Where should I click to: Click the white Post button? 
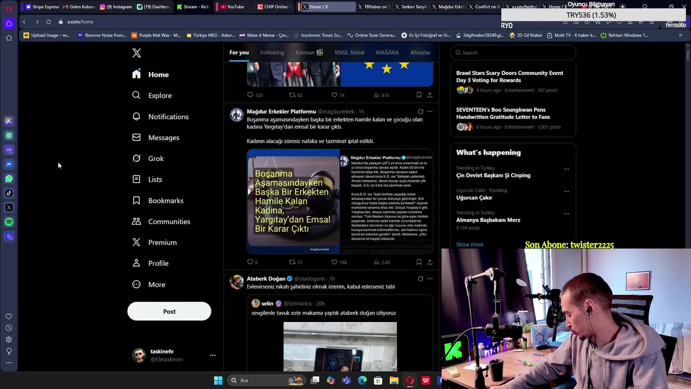(169, 311)
